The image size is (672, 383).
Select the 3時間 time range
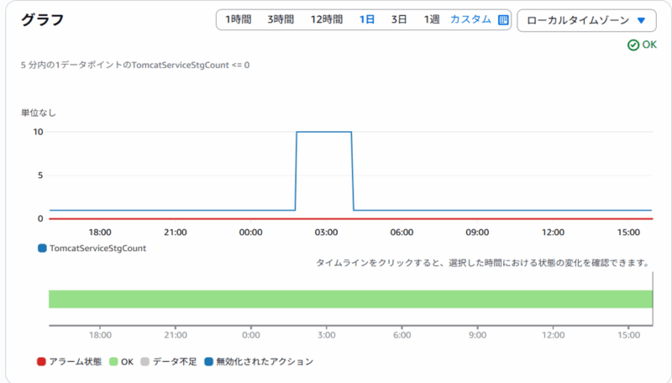point(281,19)
